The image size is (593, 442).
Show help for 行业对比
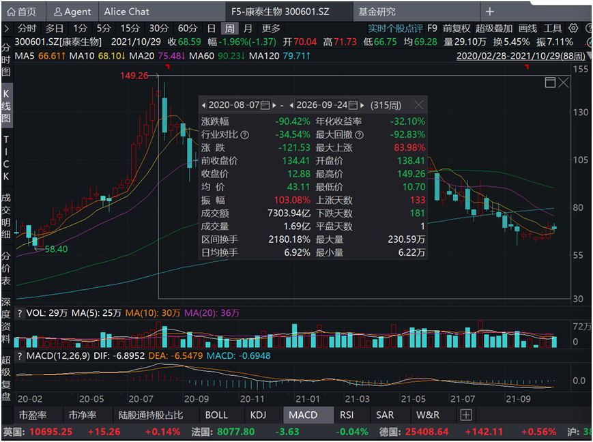coord(245,134)
